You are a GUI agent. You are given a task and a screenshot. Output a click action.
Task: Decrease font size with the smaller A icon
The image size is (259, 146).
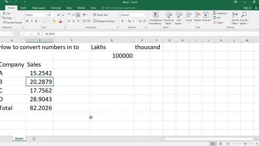[x=63, y=15]
